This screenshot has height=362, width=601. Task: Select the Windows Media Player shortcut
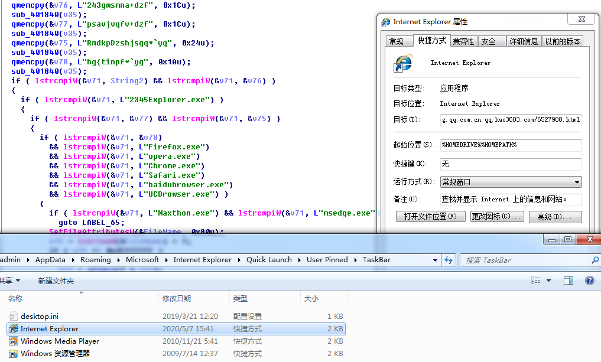click(176, 341)
